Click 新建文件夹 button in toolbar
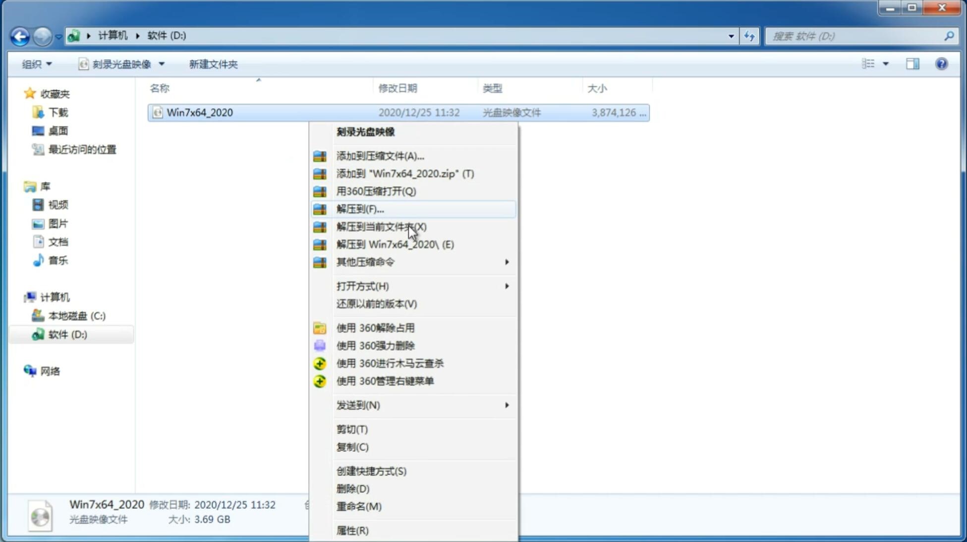 click(213, 64)
